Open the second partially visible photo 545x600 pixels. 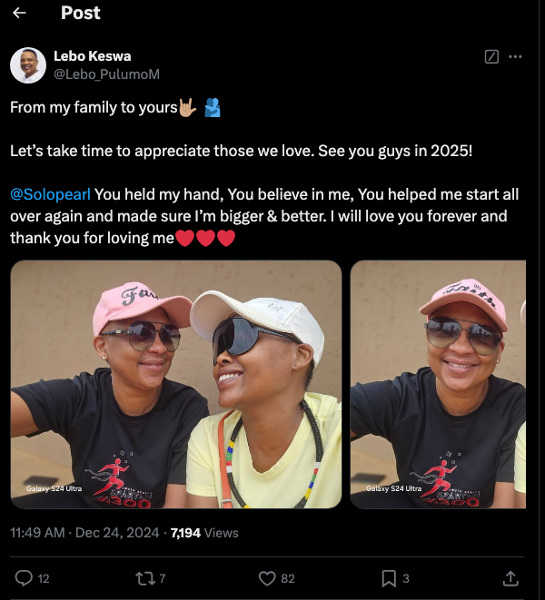pyautogui.click(x=438, y=384)
